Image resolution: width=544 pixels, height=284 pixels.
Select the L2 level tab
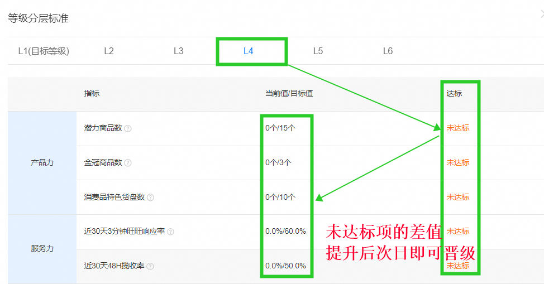[109, 51]
